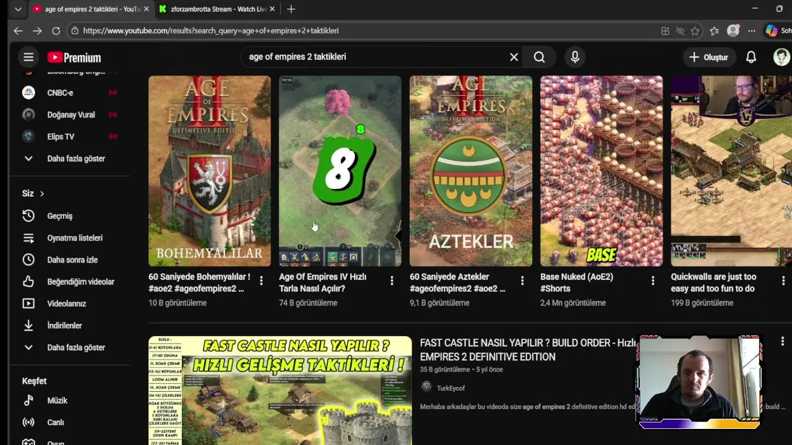This screenshot has height=445, width=792.
Task: Close the YouTube browser tab
Action: 146,9
